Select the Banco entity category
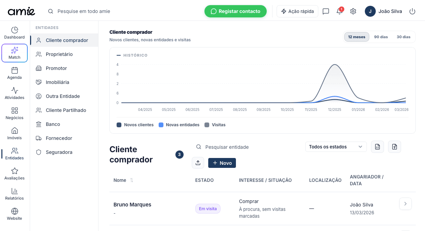The width and height of the screenshot is (425, 231). pos(53,124)
